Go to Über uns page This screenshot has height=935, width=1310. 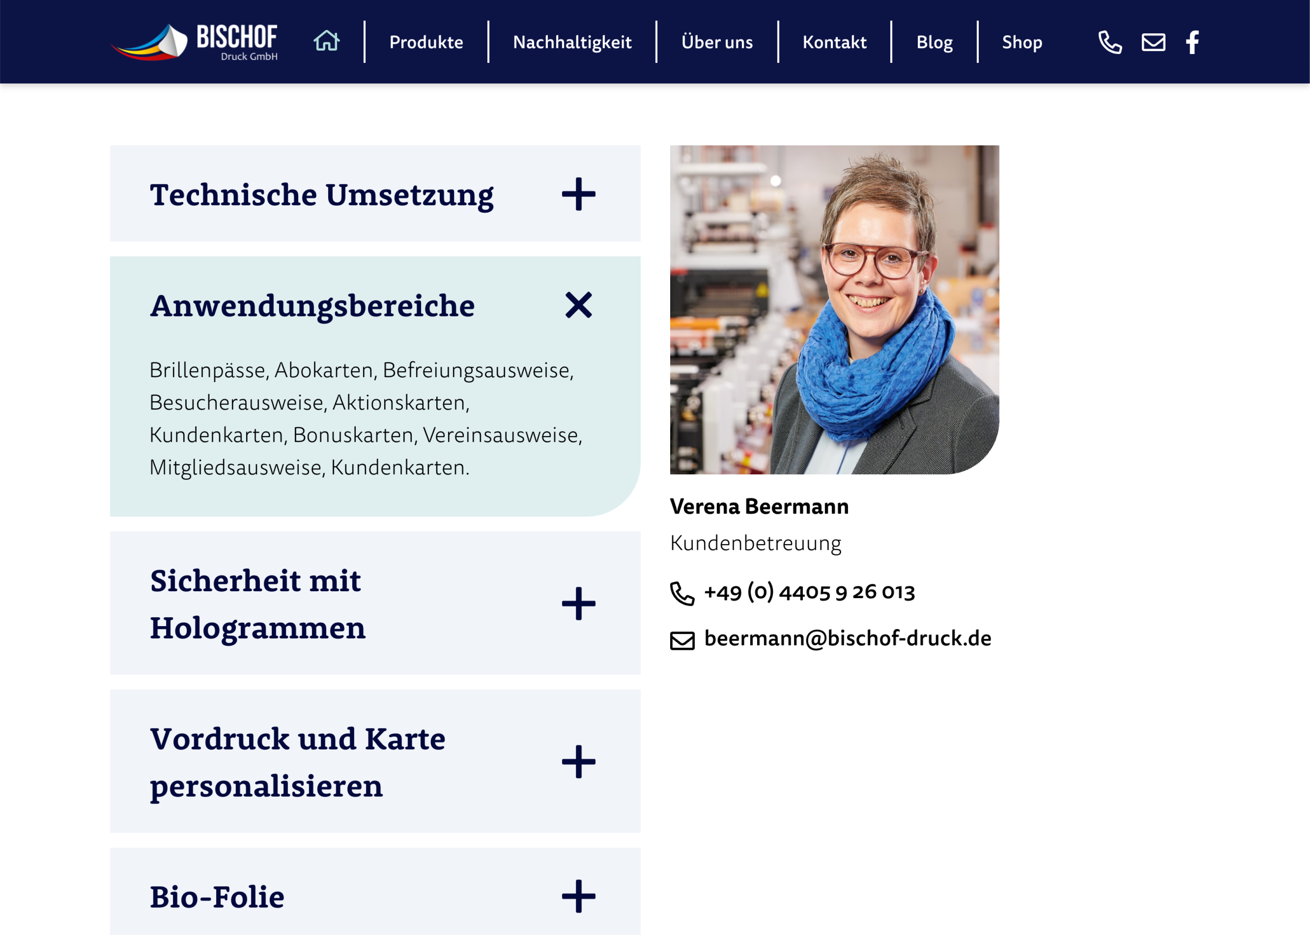[x=717, y=42]
